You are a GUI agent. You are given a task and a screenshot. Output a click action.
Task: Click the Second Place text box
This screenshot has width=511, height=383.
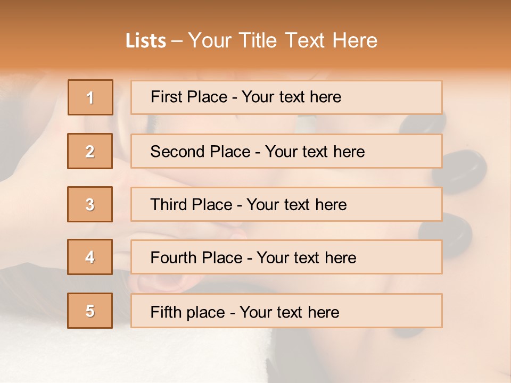coord(286,151)
